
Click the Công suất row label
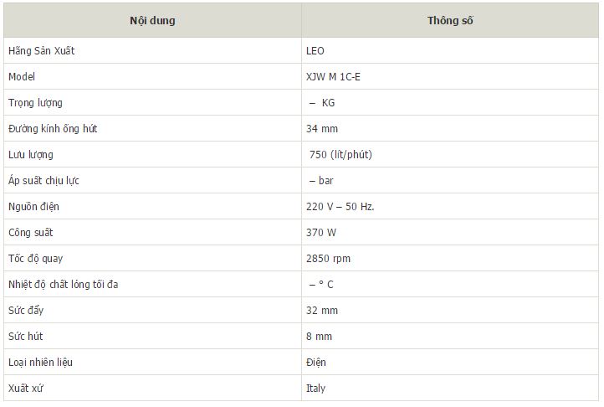click(x=31, y=233)
